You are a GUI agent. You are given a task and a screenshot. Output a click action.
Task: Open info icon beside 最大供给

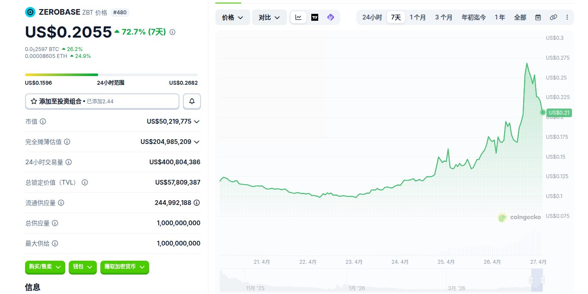(x=55, y=243)
